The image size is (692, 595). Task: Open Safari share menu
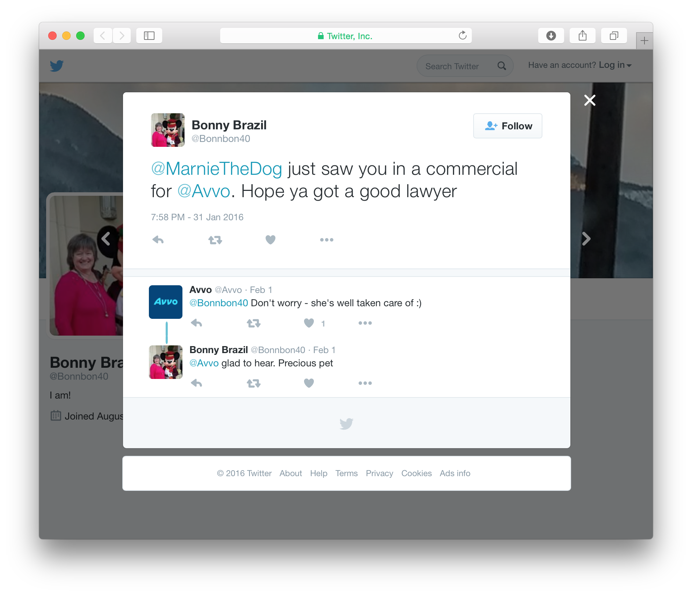[582, 36]
